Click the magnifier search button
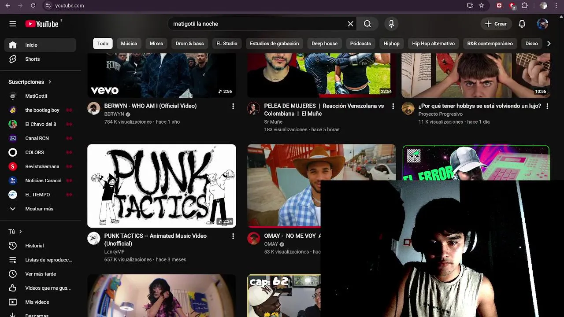564x317 pixels. tap(367, 24)
